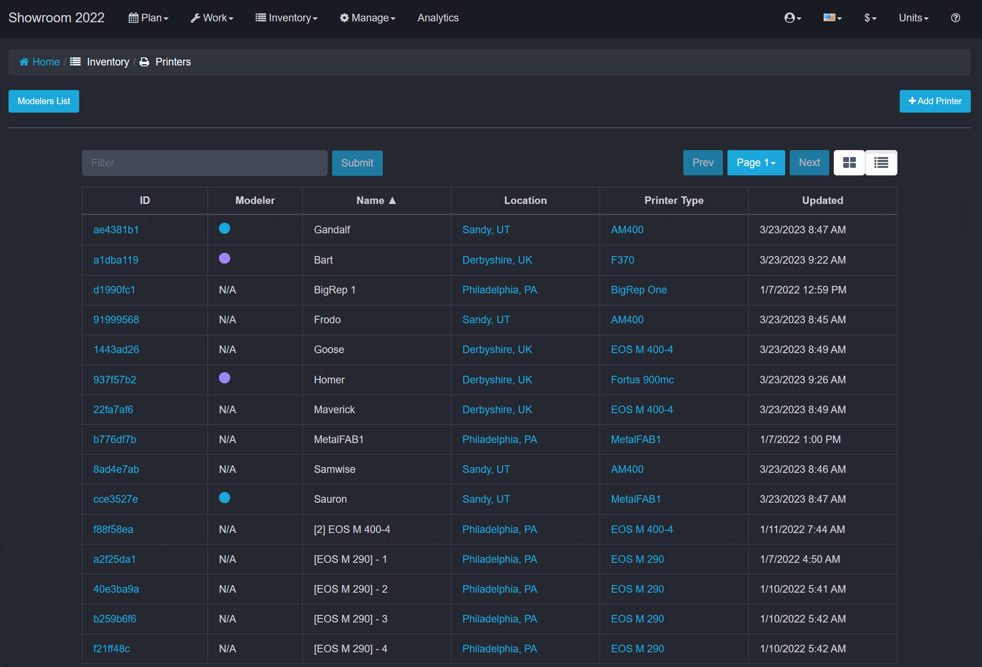Viewport: 982px width, 667px height.
Task: Switch to list table view
Action: (881, 163)
